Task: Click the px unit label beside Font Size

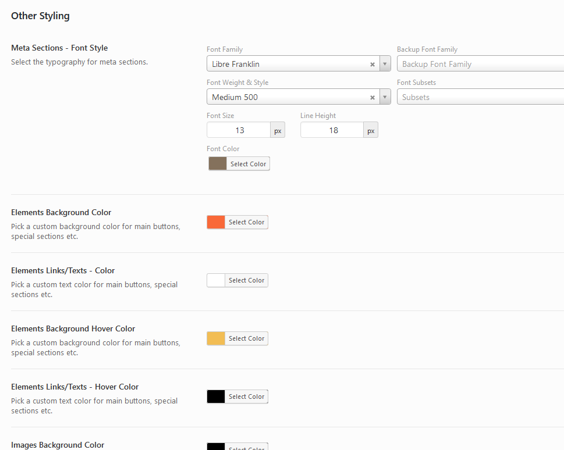Action: (x=278, y=130)
